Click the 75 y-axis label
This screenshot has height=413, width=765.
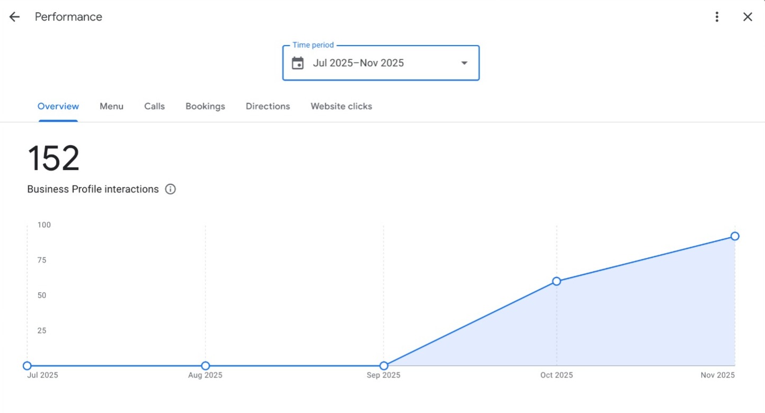point(42,260)
